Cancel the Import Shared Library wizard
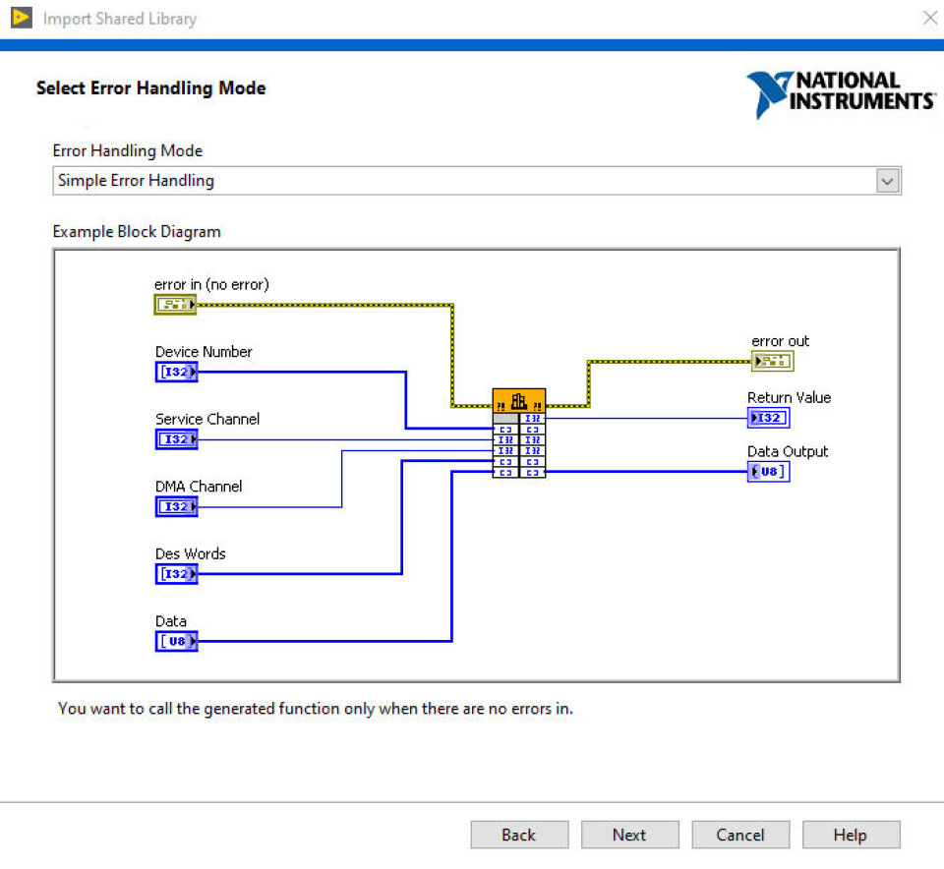 pyautogui.click(x=740, y=835)
